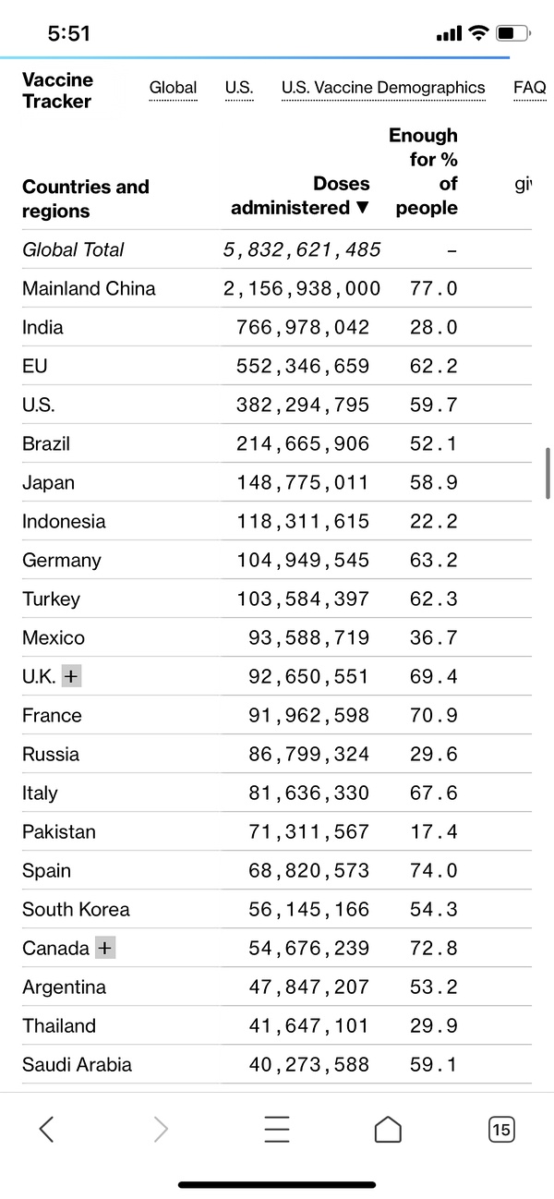
Task: Click the page scrollbar thumb
Action: tap(548, 473)
